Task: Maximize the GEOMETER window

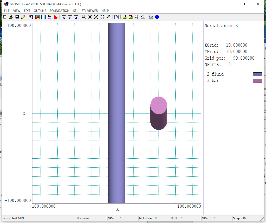Action: [246, 4]
